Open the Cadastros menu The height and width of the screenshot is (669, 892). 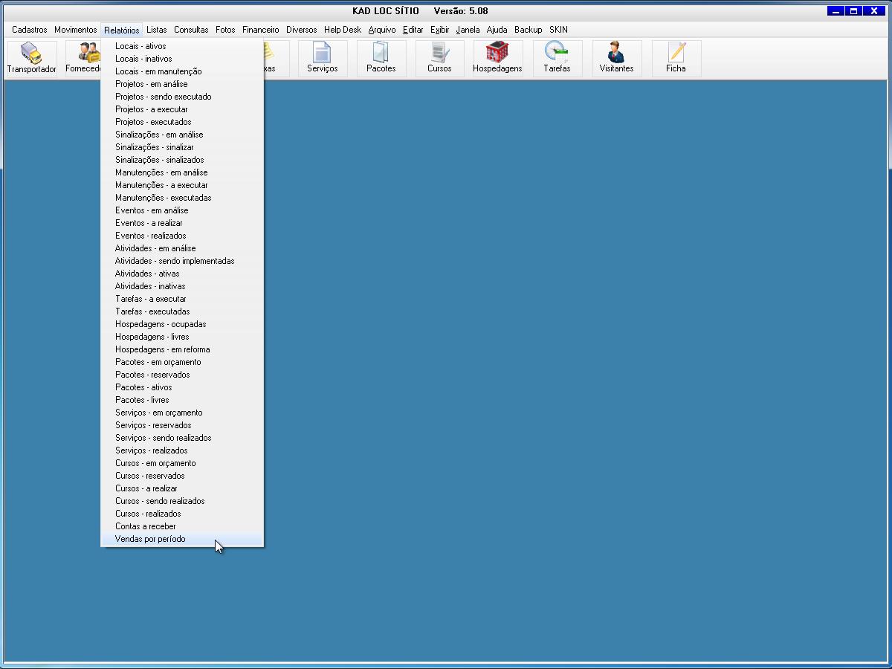[x=30, y=30]
